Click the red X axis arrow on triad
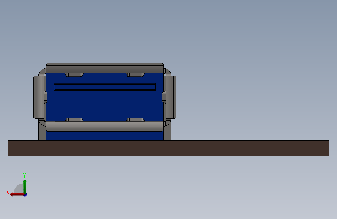 [17, 194]
